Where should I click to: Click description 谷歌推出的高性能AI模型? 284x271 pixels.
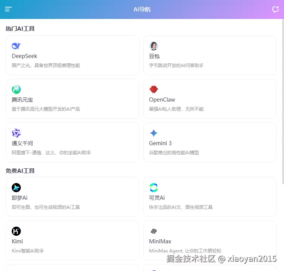tap(174, 153)
